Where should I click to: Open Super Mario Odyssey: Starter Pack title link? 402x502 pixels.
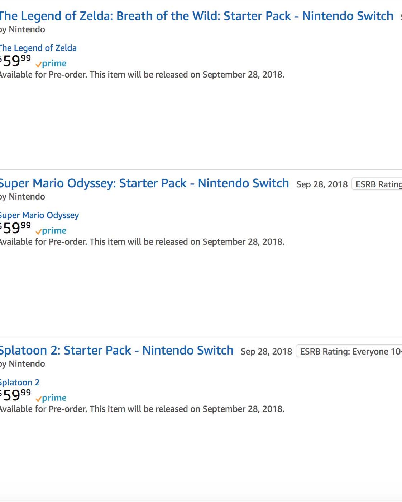click(144, 183)
